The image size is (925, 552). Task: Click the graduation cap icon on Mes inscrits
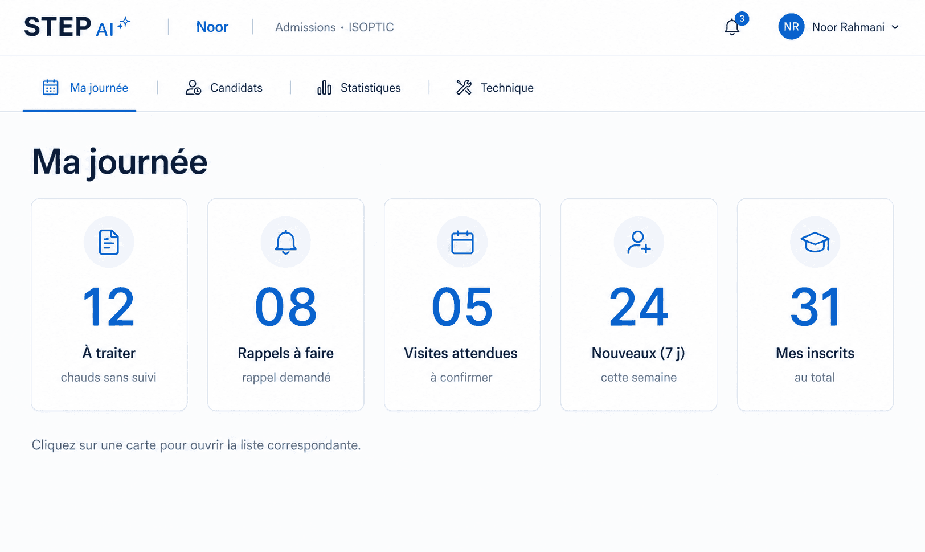tap(815, 242)
